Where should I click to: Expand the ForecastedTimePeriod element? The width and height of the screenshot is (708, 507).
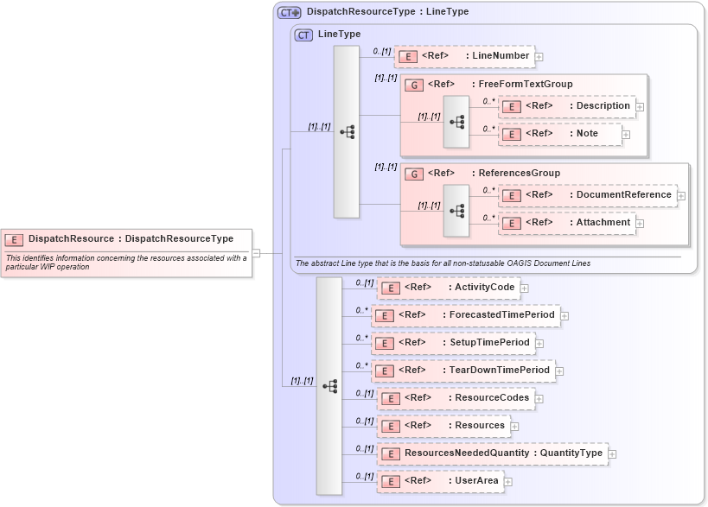(564, 315)
